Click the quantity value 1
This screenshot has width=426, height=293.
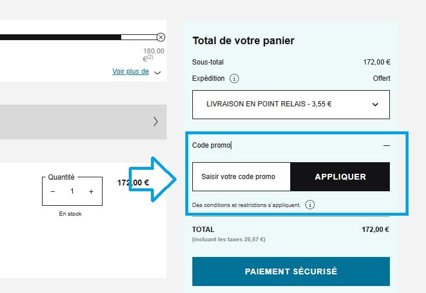pyautogui.click(x=72, y=191)
